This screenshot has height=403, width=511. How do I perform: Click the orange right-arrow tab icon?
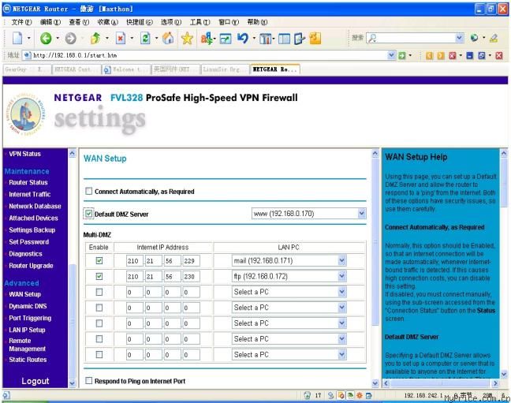(x=441, y=55)
